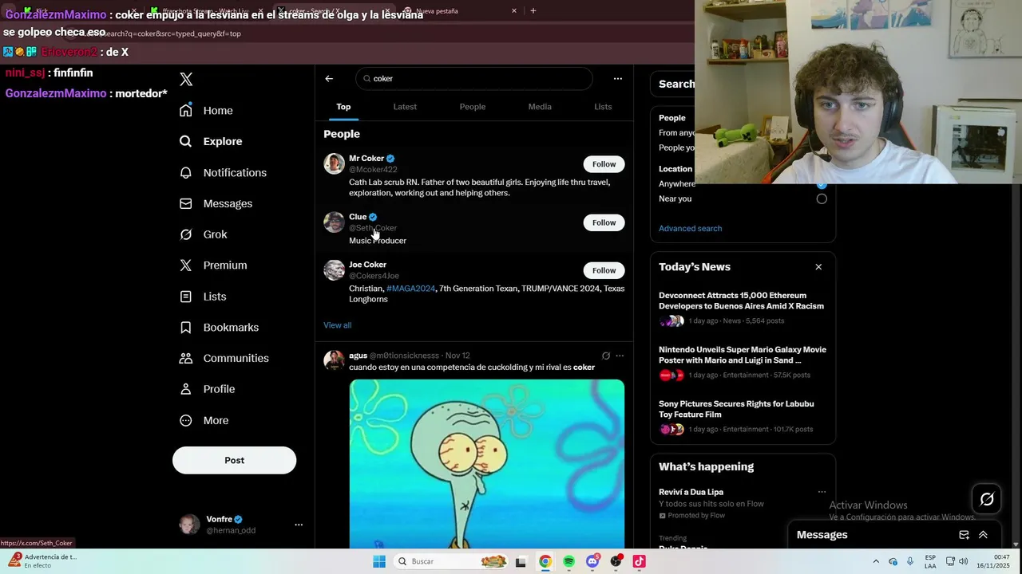Open new browser tab plus button
This screenshot has width=1022, height=574.
pyautogui.click(x=533, y=11)
